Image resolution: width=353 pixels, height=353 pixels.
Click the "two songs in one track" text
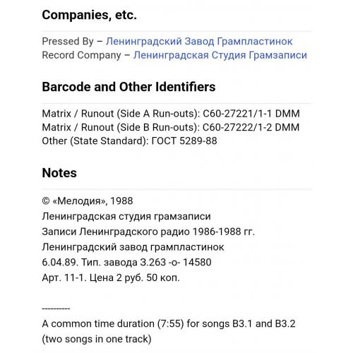click(x=97, y=339)
